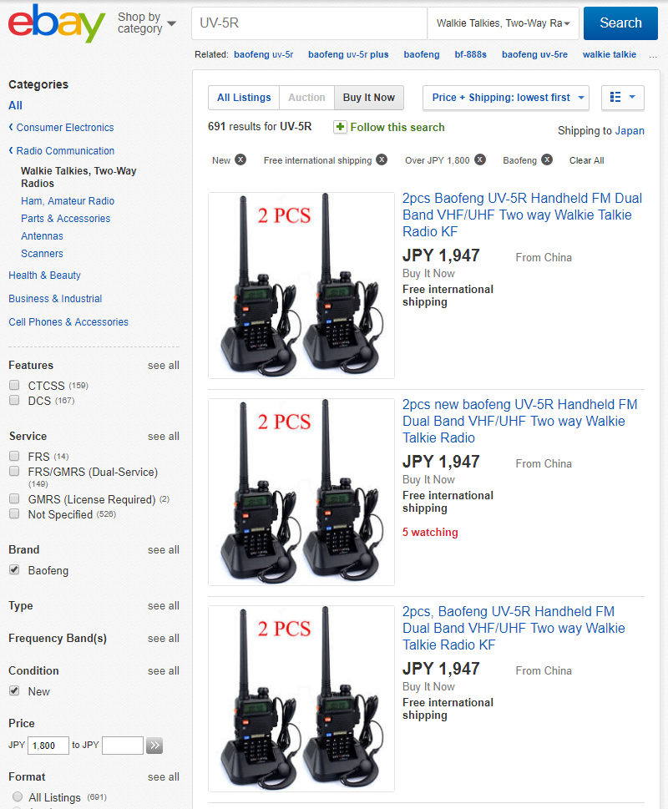Expand Condition with see all

[x=164, y=671]
